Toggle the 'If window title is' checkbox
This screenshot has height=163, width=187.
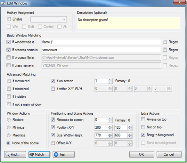(8, 42)
